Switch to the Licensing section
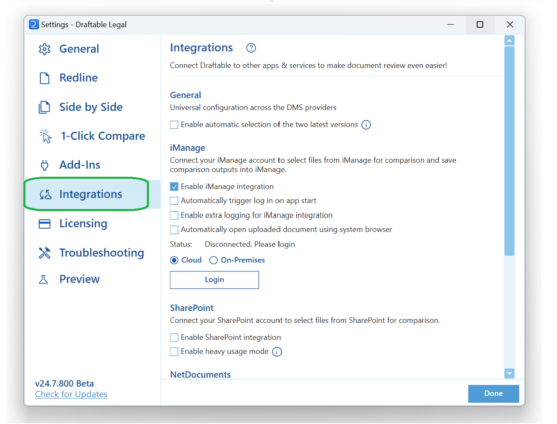Image resolution: width=557 pixels, height=424 pixels. (x=83, y=223)
